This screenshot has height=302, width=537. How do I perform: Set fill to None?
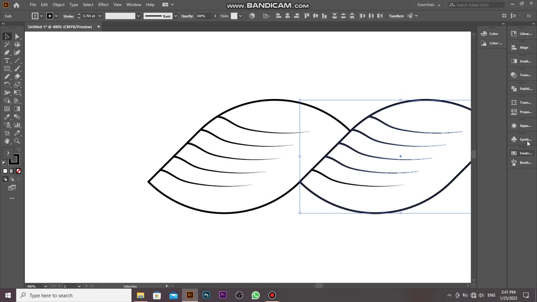point(18,171)
